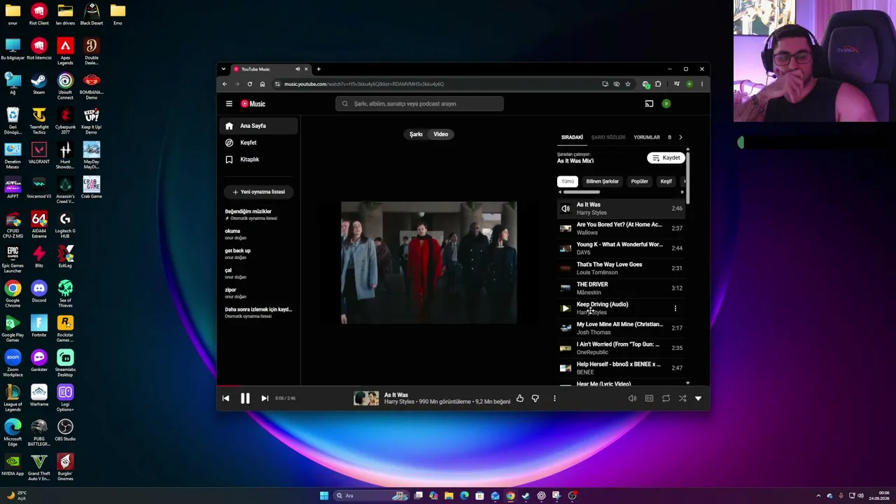The image size is (896, 504).
Task: Like the song with thumbs up
Action: 519,398
